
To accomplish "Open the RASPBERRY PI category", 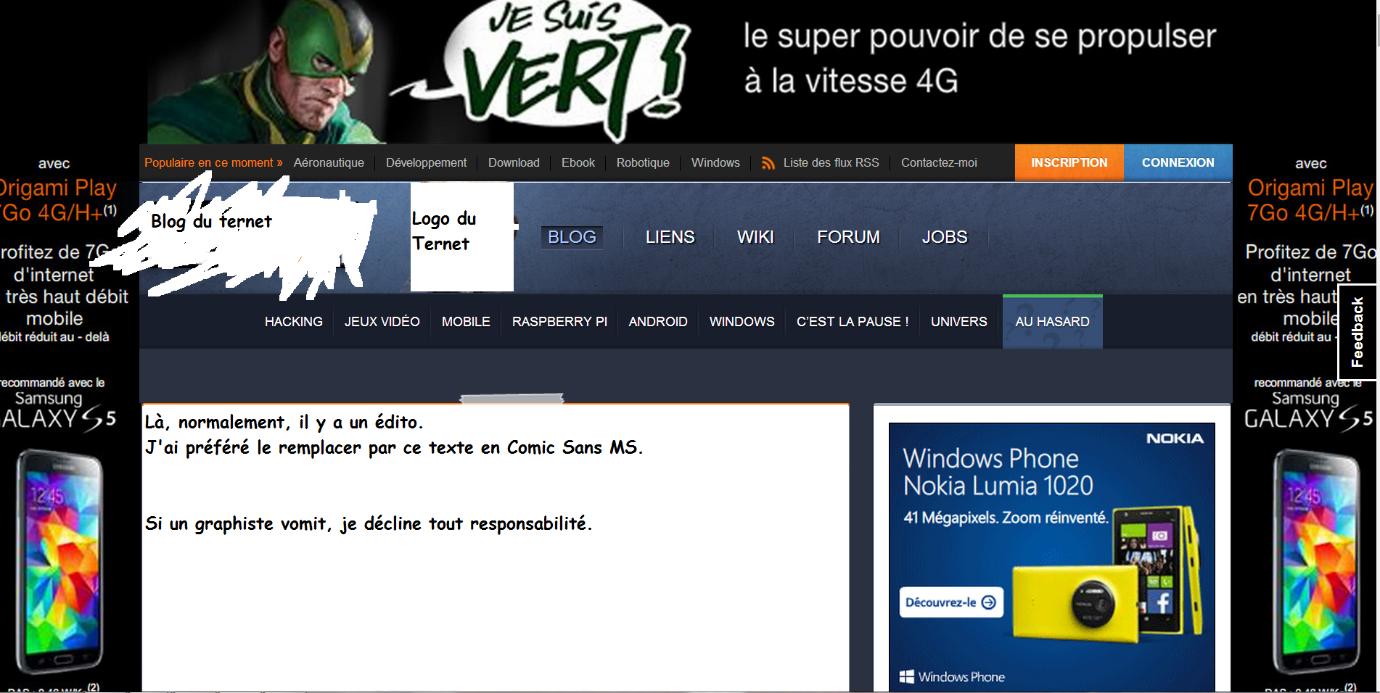I will click(x=559, y=322).
